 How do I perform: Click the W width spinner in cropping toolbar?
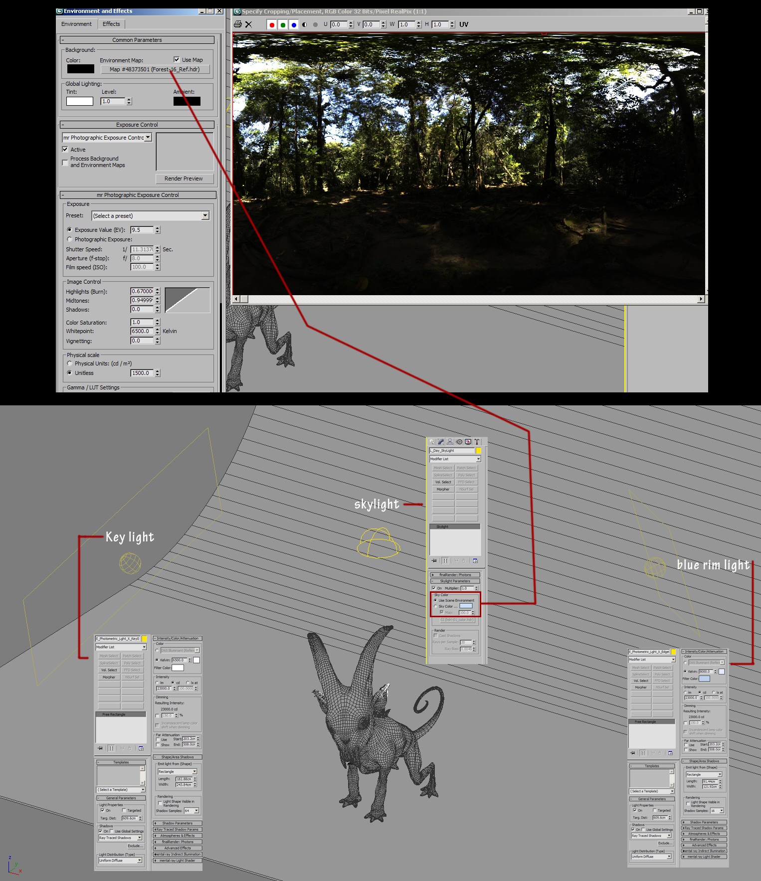419,24
